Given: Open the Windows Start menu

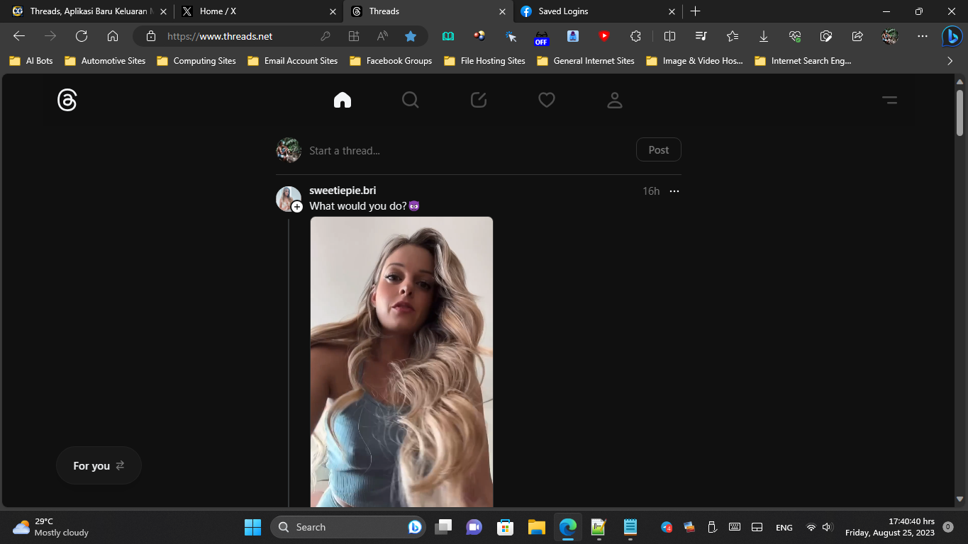Looking at the screenshot, I should (252, 527).
